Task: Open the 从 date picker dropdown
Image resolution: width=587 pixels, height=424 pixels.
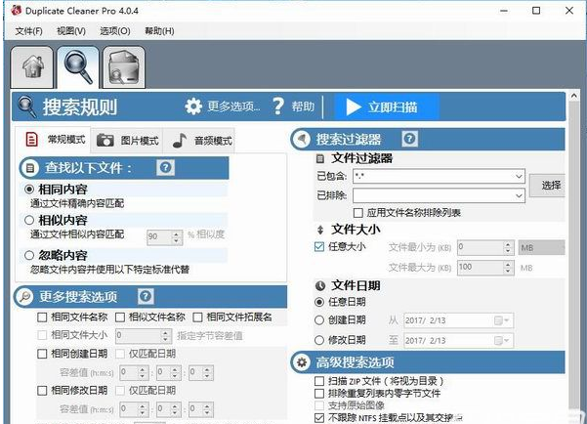Action: pos(502,320)
